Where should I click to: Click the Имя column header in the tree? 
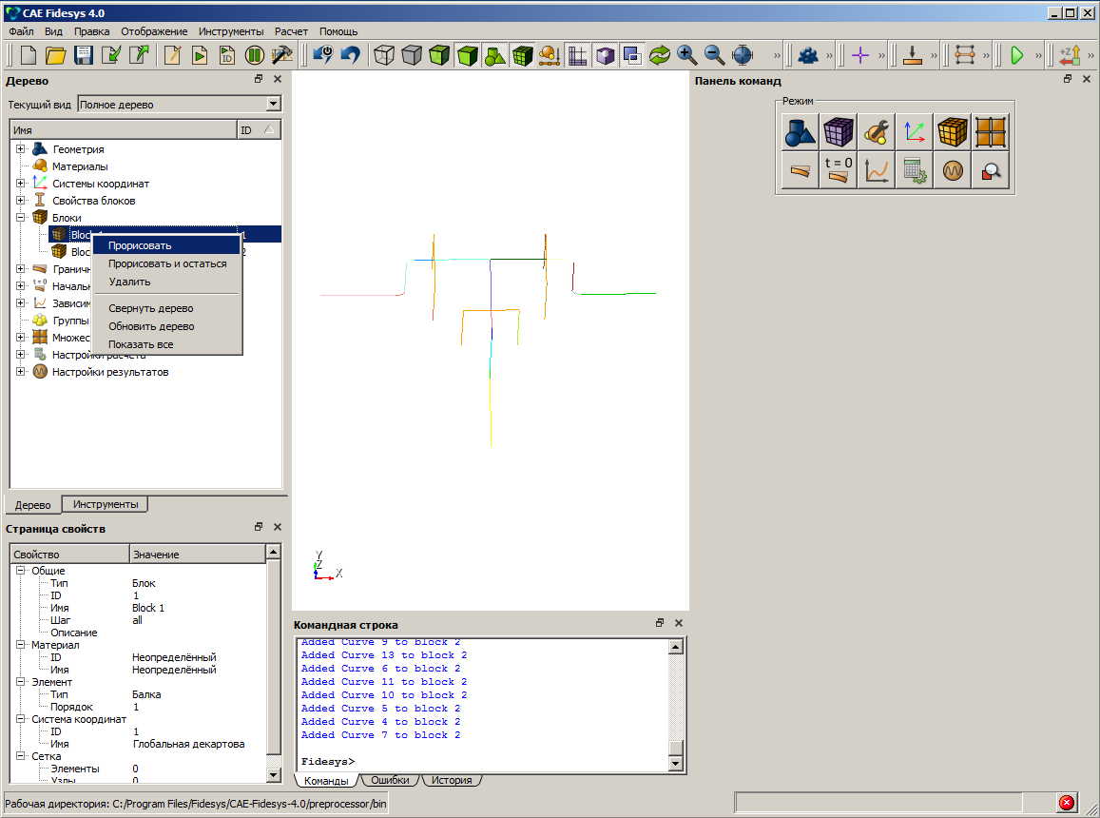pos(124,130)
